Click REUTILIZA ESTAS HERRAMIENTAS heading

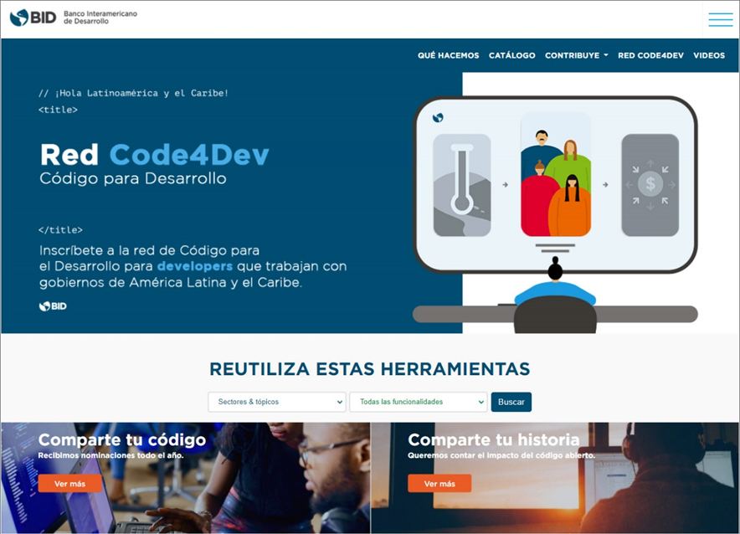(370, 369)
